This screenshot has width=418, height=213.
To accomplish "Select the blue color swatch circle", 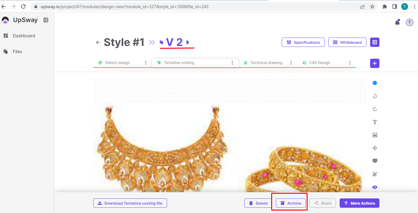I will [375, 83].
